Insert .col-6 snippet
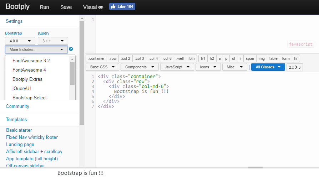Screen dimensions: 319x193 (167, 58)
